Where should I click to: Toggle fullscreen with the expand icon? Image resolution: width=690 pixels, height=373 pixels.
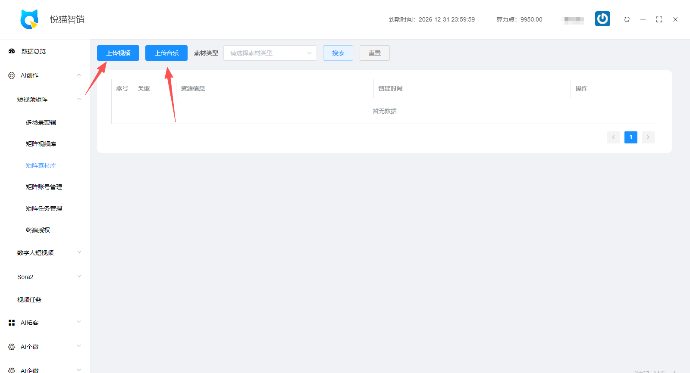click(x=659, y=19)
